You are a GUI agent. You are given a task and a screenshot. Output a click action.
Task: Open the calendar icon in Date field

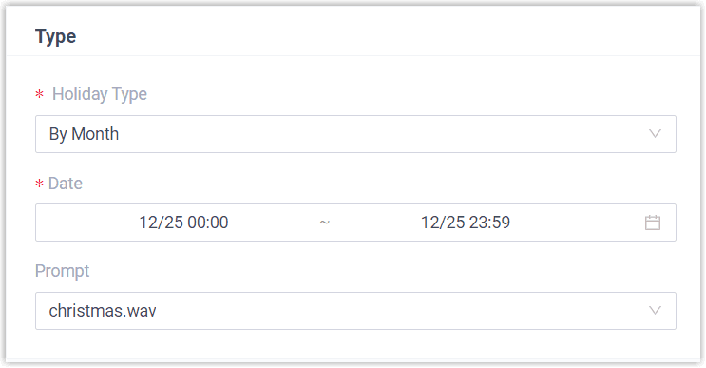pyautogui.click(x=653, y=223)
